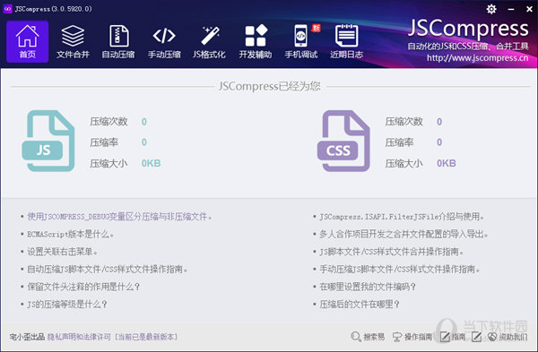Viewport: 538px width, 352px height.
Task: Open the 自动压缩 auto compress tool
Action: pos(118,41)
